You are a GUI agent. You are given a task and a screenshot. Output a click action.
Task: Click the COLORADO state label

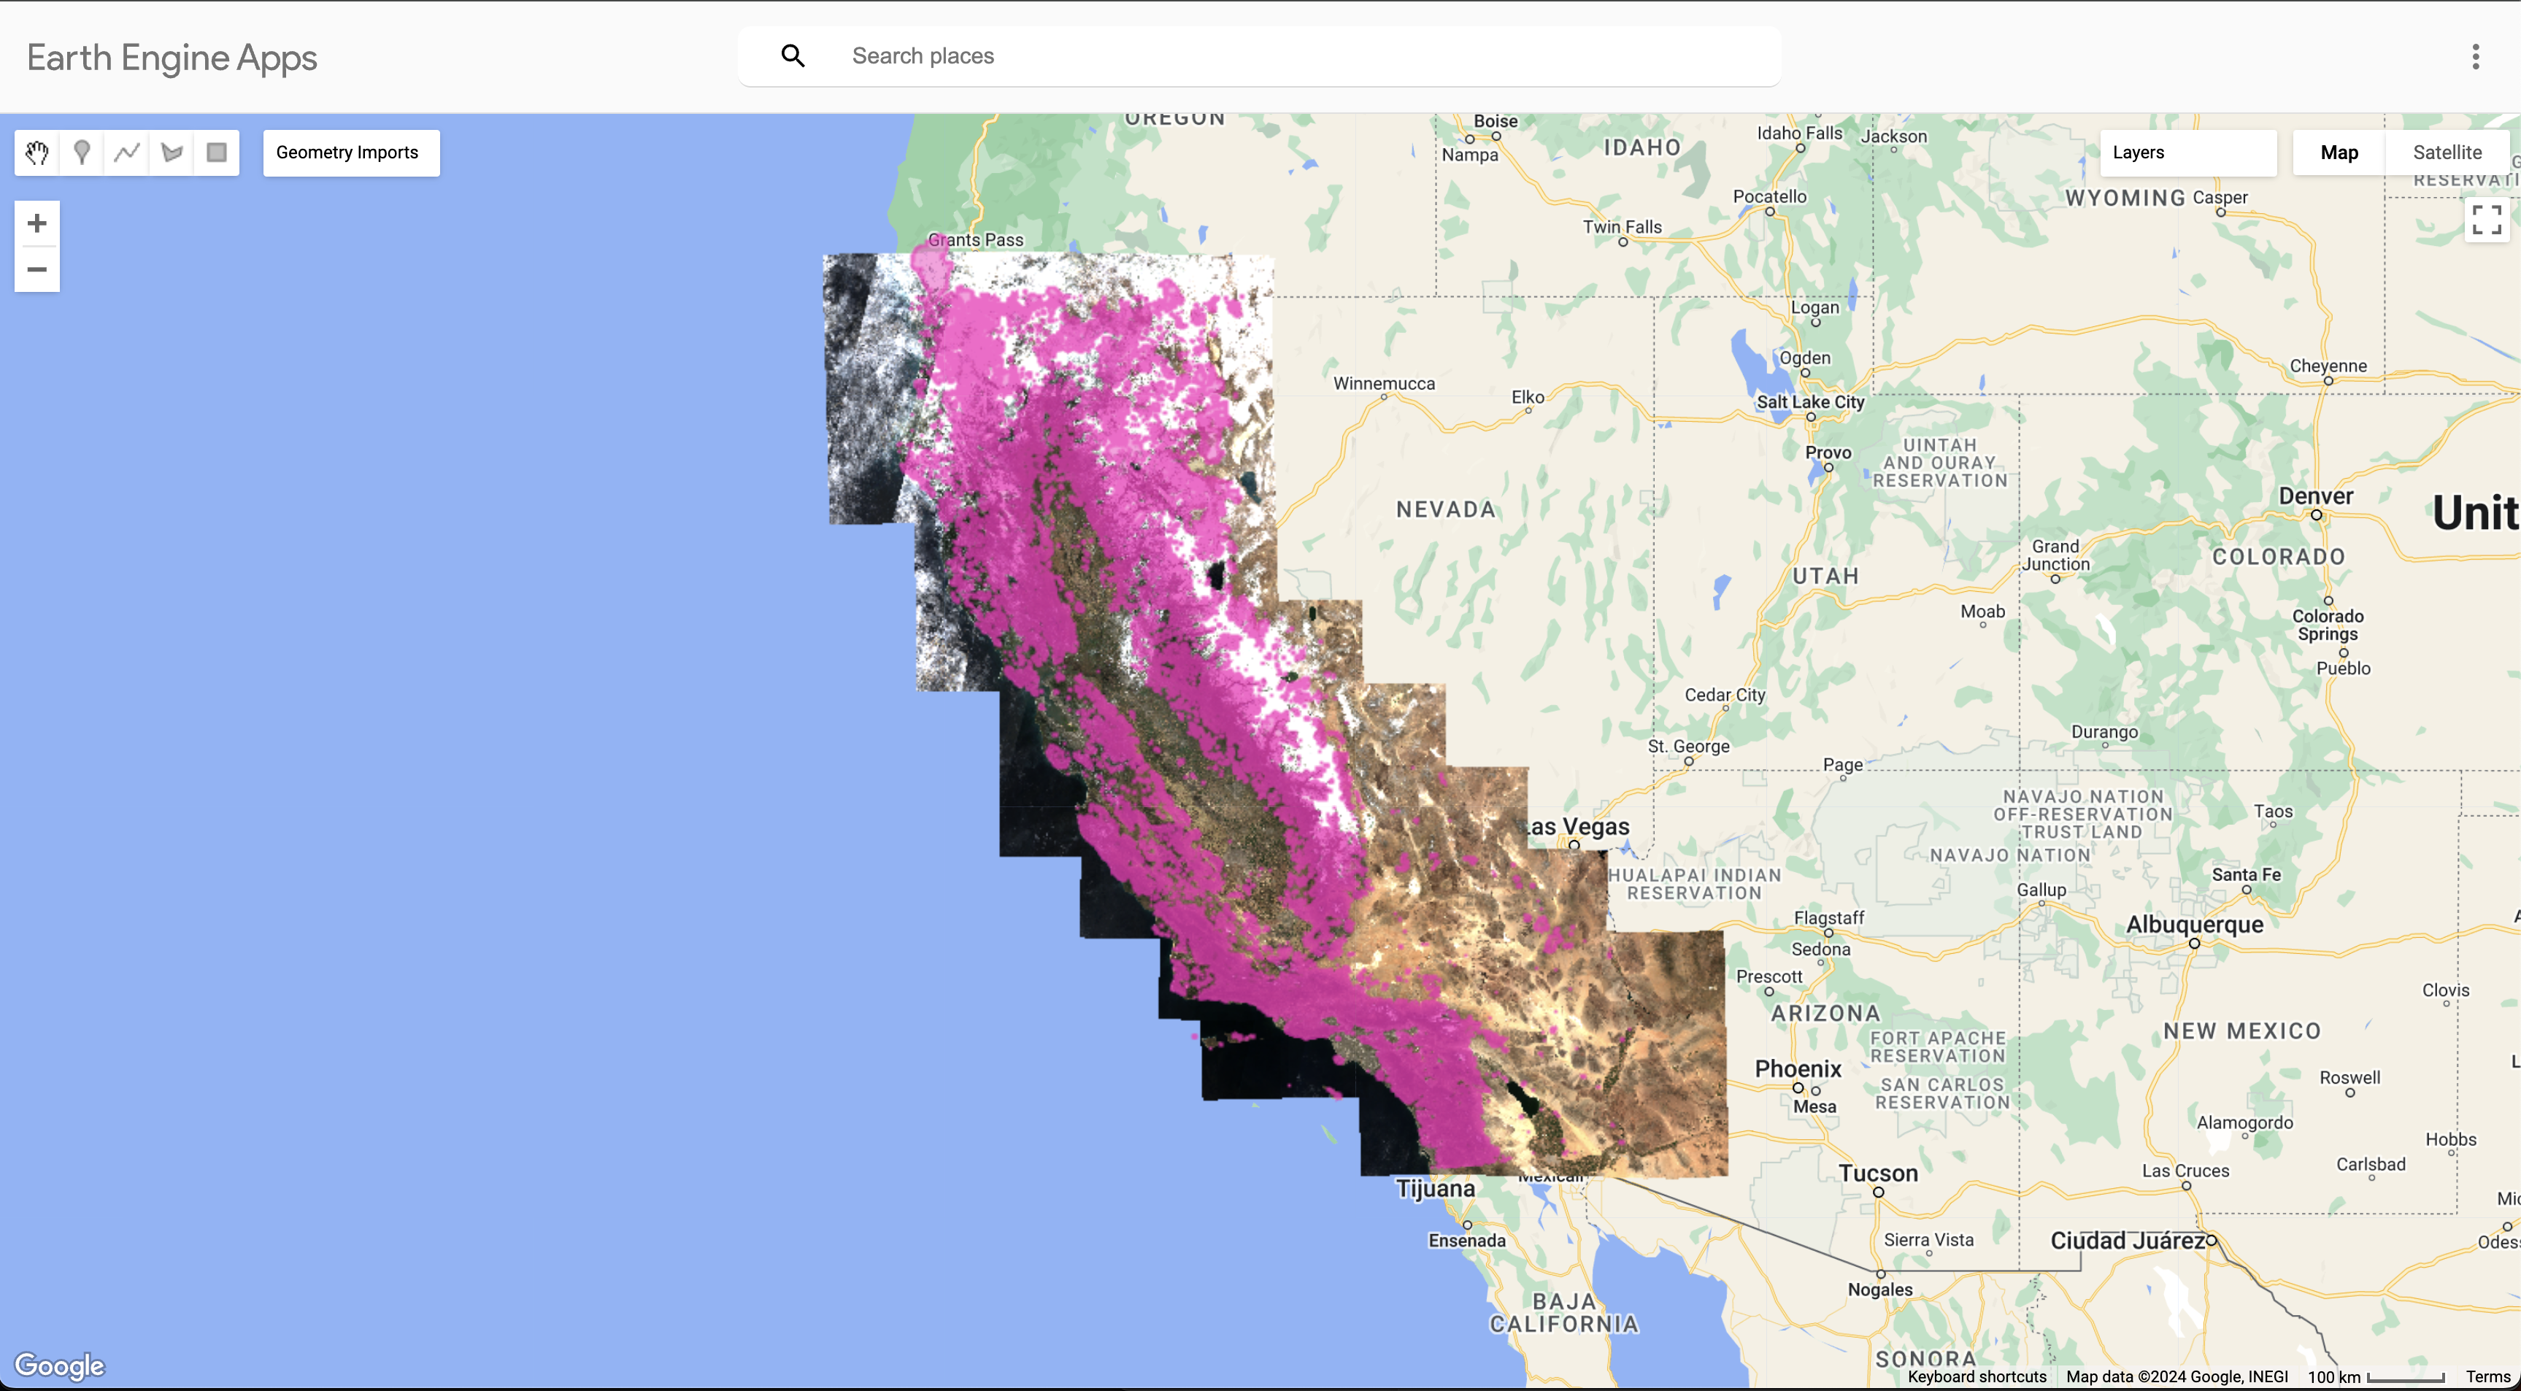pyautogui.click(x=2279, y=556)
